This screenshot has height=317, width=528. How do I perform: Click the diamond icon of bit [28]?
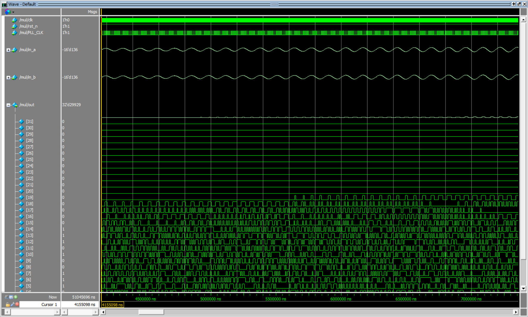tap(21, 140)
